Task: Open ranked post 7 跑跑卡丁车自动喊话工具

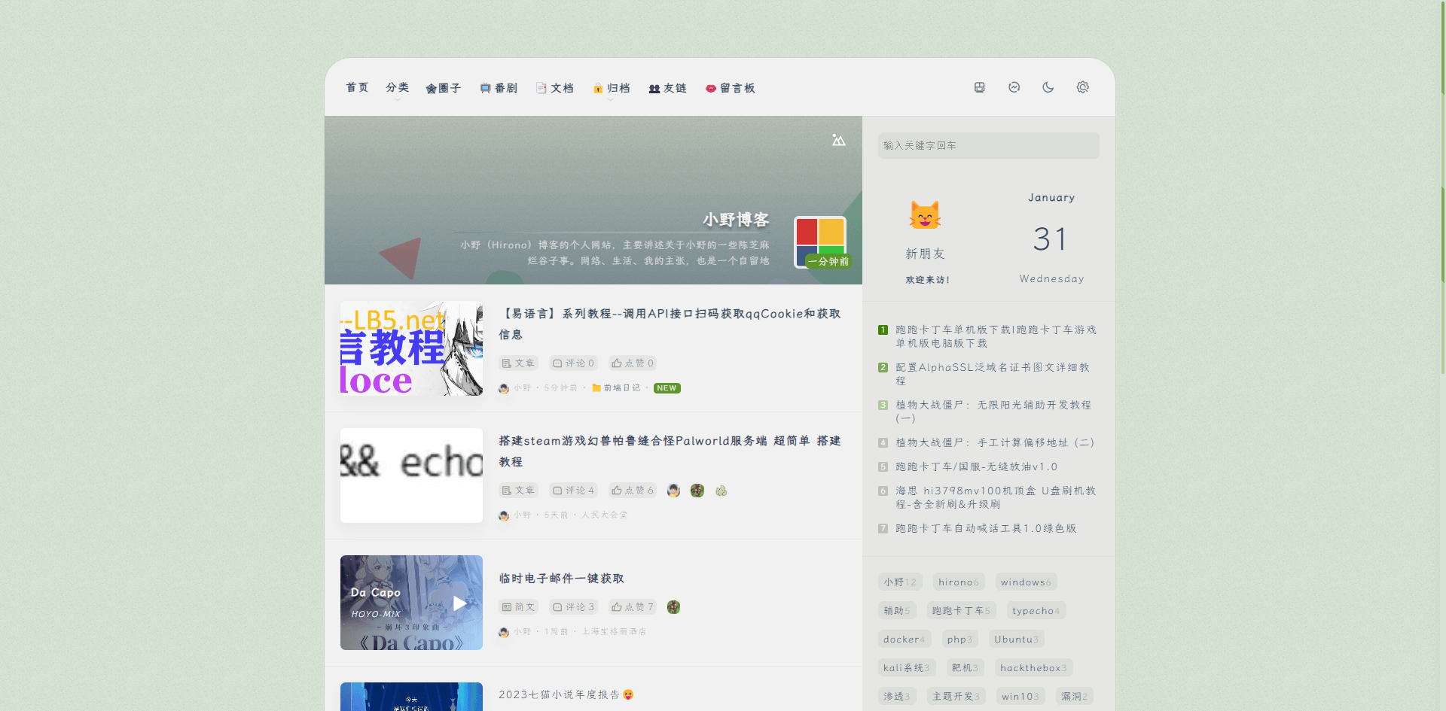Action: pos(986,528)
